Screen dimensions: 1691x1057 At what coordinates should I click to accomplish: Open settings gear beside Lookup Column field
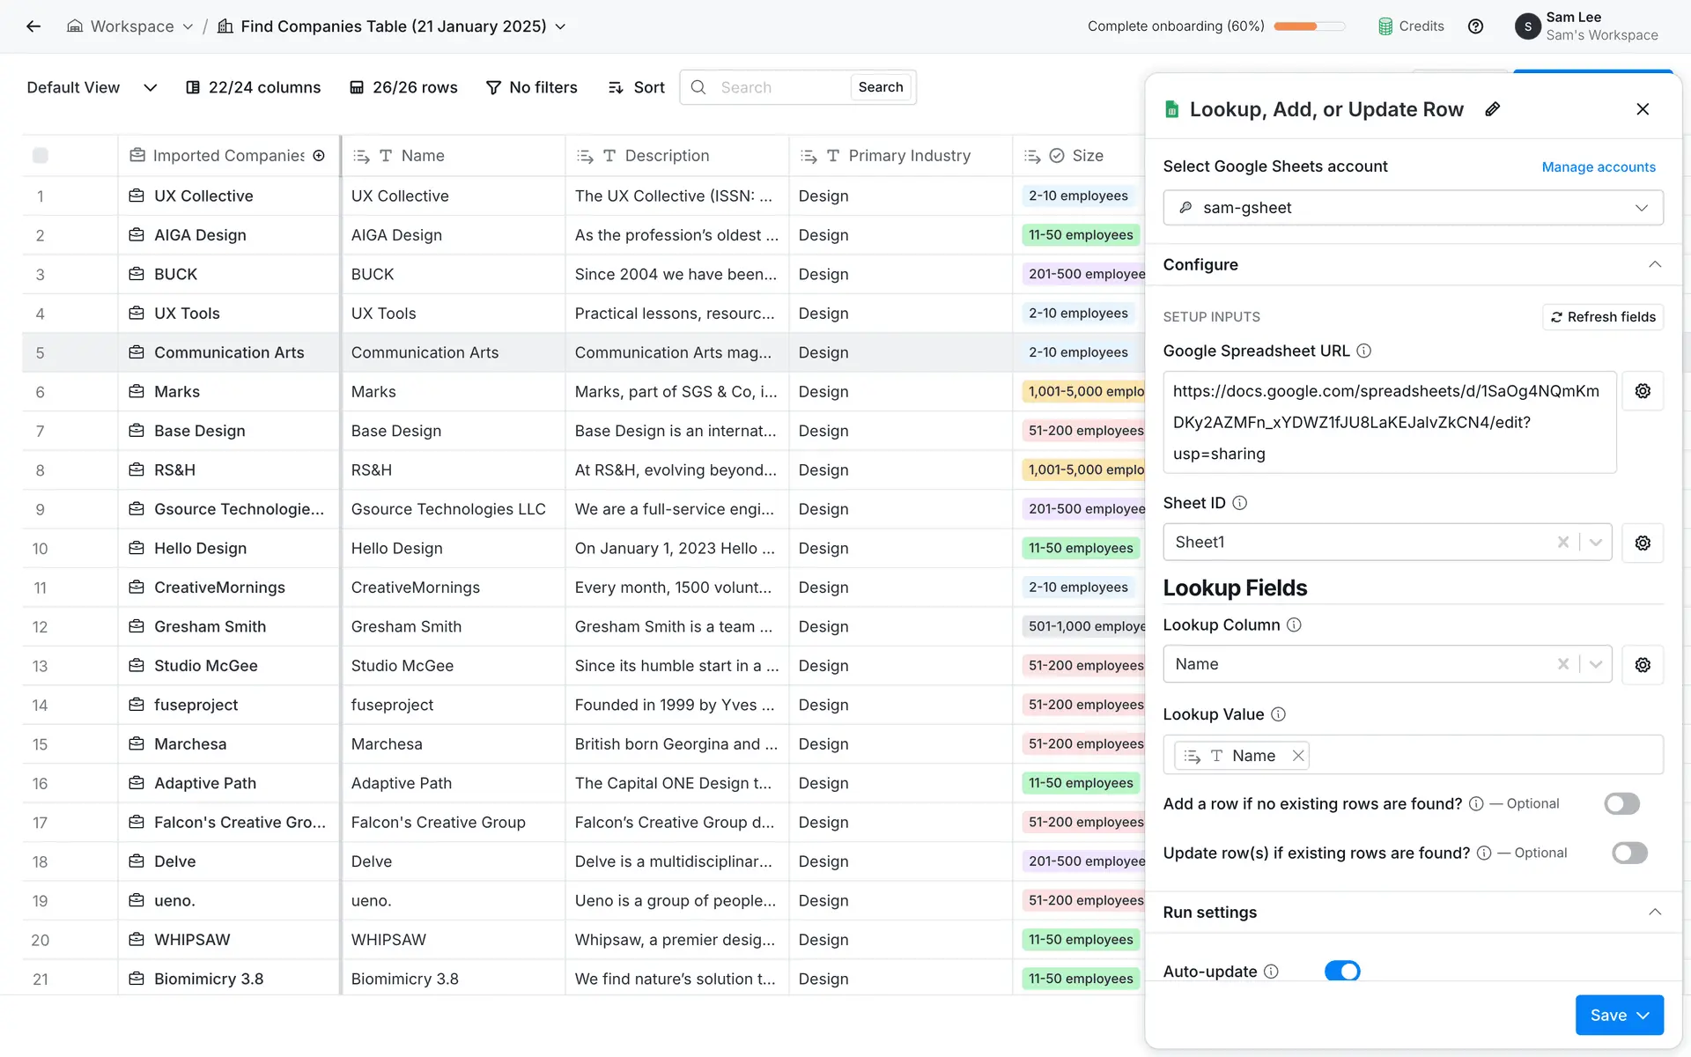click(x=1643, y=665)
